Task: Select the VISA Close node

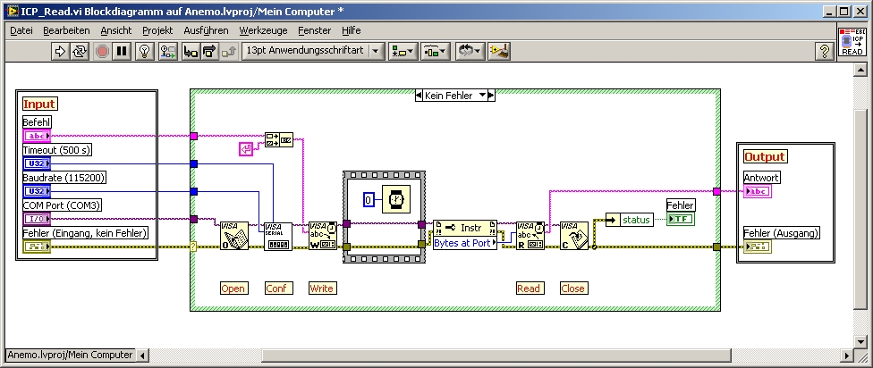Action: point(574,237)
